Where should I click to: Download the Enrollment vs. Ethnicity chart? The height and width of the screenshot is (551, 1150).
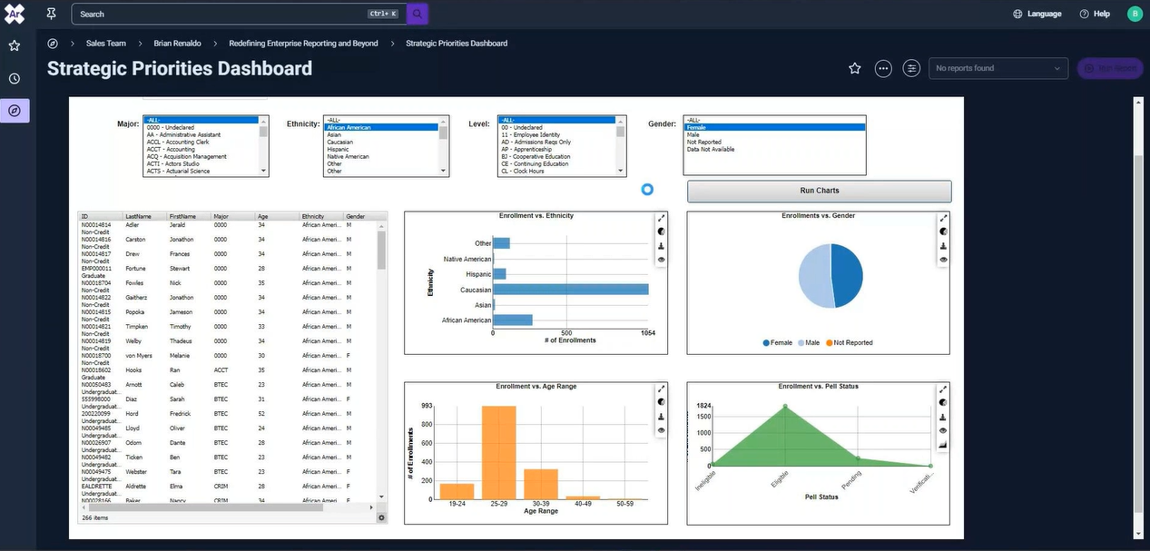pyautogui.click(x=660, y=245)
